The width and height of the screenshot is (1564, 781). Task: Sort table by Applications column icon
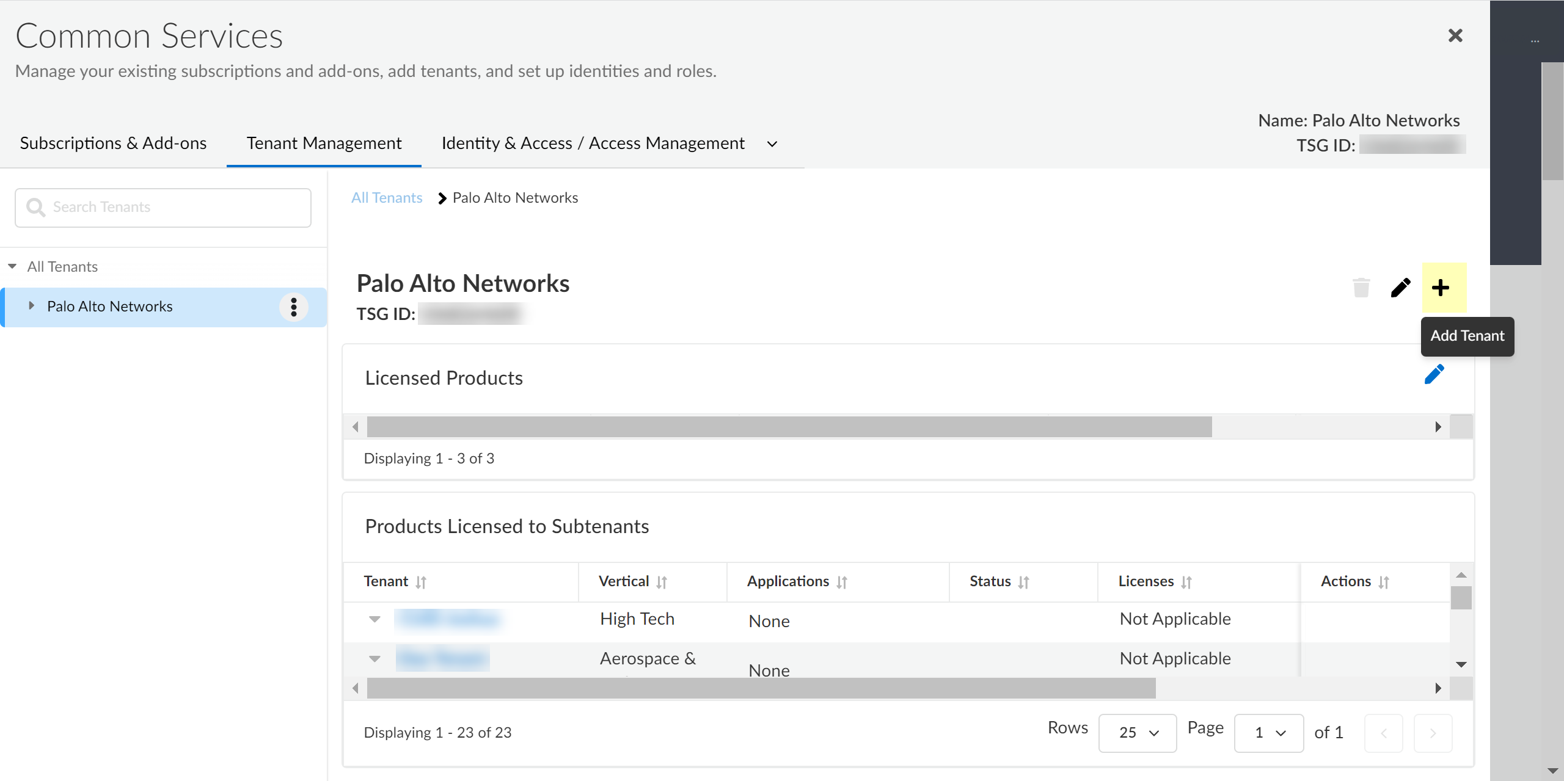pyautogui.click(x=842, y=582)
